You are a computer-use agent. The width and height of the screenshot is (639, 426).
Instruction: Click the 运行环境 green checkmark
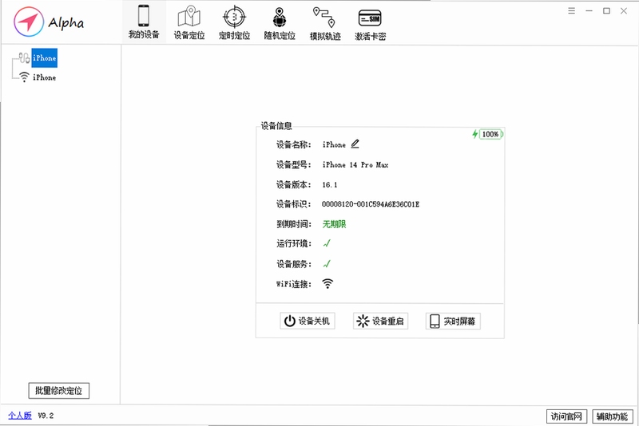click(x=327, y=243)
